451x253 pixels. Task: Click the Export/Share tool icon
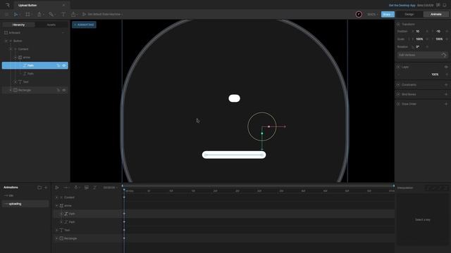(73, 14)
